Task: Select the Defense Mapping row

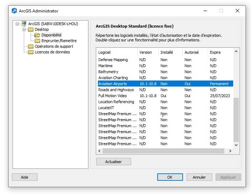Action: pyautogui.click(x=165, y=60)
